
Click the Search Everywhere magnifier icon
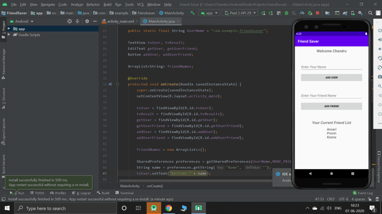click(370, 13)
